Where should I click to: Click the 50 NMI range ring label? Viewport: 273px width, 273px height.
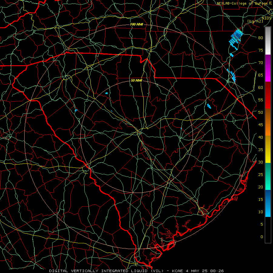pyautogui.click(x=136, y=80)
